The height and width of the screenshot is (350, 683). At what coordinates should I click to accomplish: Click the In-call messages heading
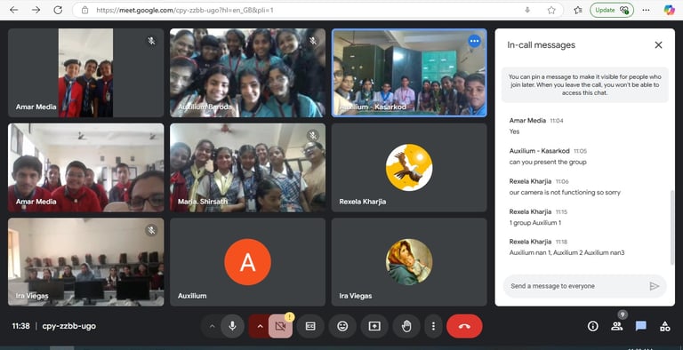[x=541, y=44]
